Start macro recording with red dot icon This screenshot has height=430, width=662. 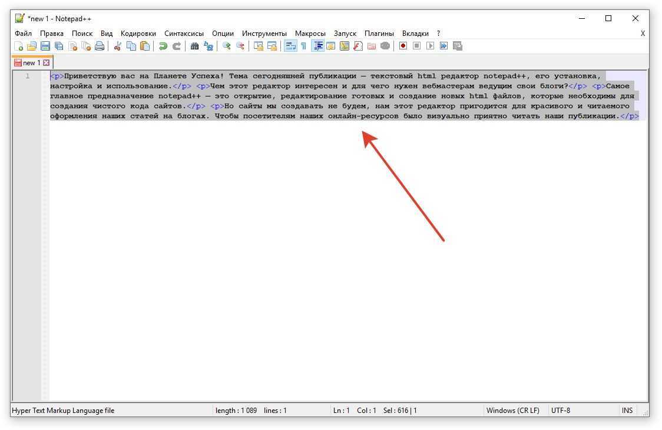point(403,46)
